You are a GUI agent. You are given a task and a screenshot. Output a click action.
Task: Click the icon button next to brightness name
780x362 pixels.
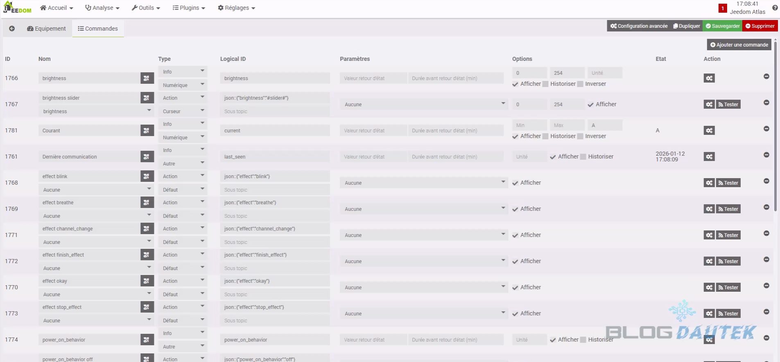pos(147,78)
